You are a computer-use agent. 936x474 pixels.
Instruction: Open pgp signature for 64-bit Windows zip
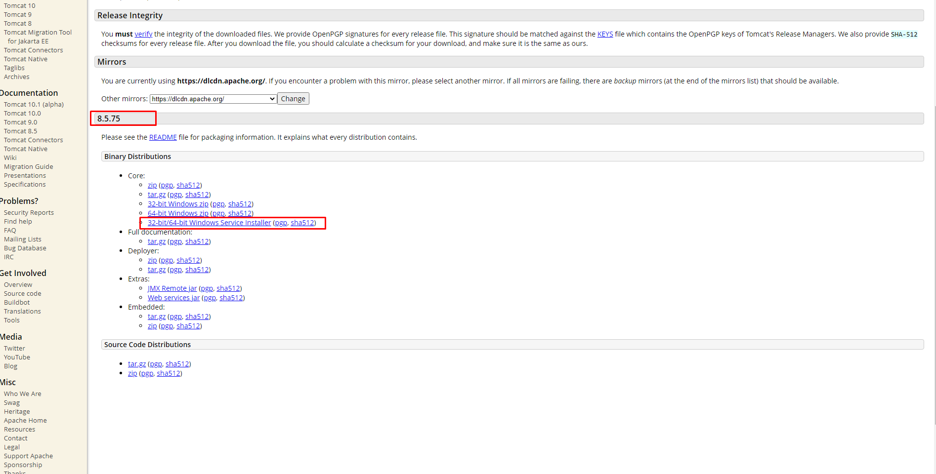point(218,213)
